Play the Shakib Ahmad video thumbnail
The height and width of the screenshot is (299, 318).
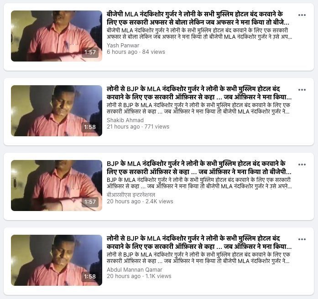point(57,111)
